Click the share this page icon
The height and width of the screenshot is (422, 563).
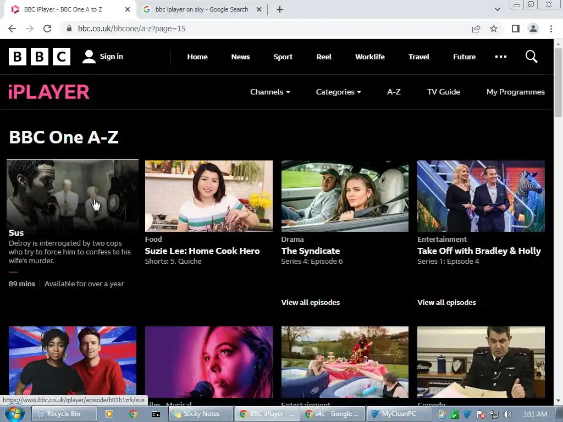click(476, 29)
